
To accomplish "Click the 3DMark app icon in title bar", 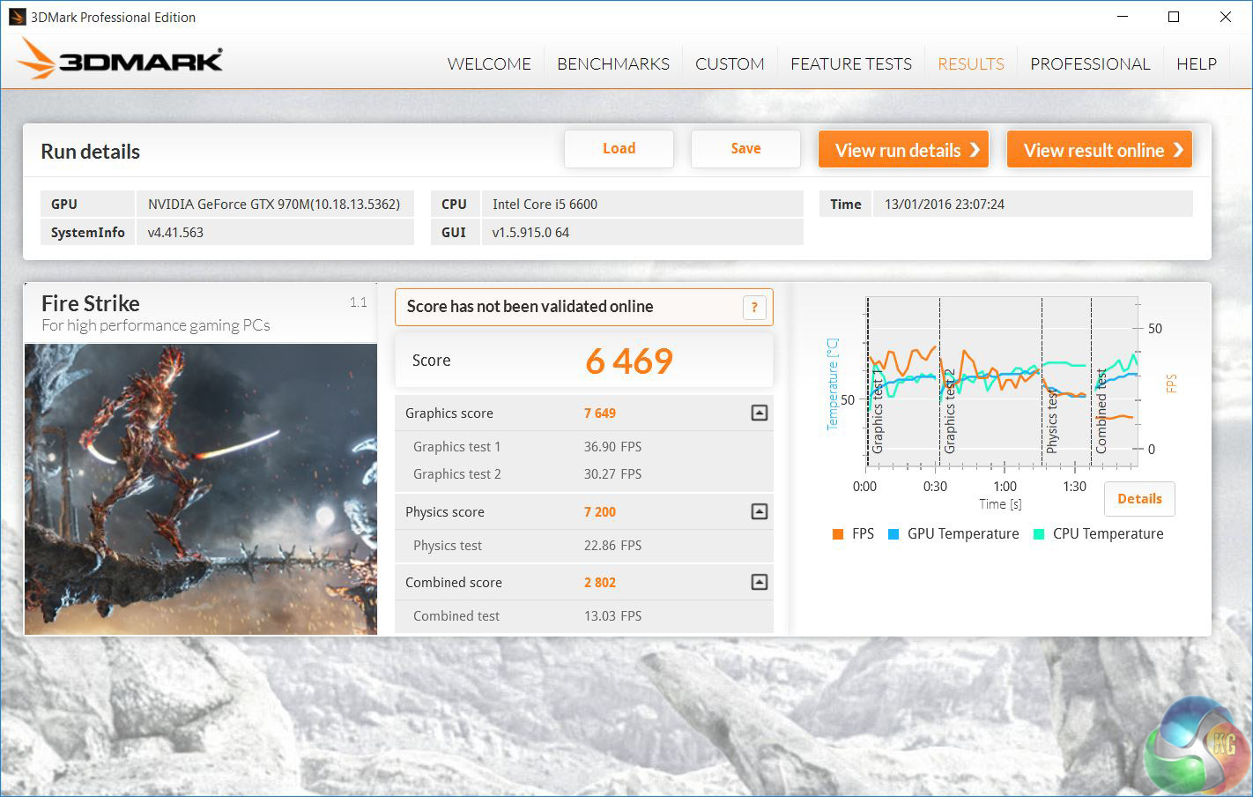I will point(17,17).
